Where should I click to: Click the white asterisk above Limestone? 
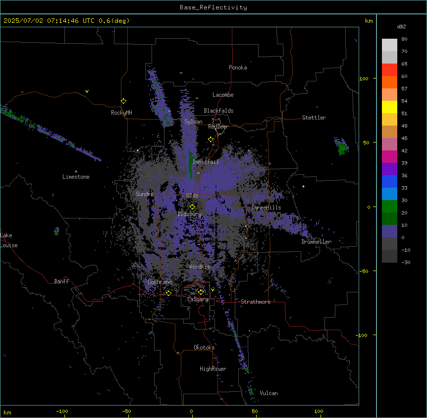[x=76, y=171]
